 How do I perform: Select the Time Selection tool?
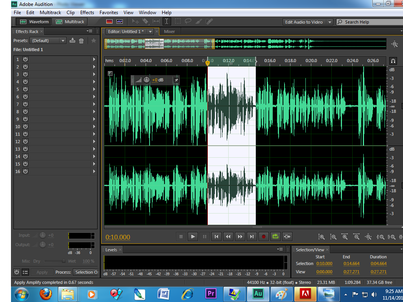coord(167,22)
